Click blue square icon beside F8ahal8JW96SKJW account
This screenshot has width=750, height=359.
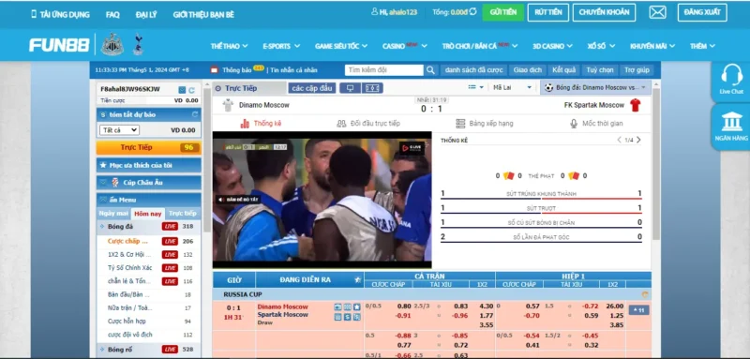click(x=182, y=90)
